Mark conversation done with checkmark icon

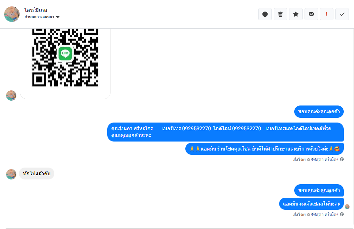pos(342,14)
